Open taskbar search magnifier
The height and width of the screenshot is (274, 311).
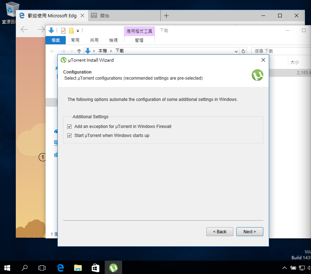click(25, 268)
